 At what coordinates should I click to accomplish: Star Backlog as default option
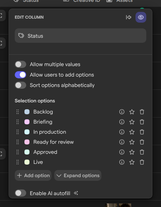132,112
